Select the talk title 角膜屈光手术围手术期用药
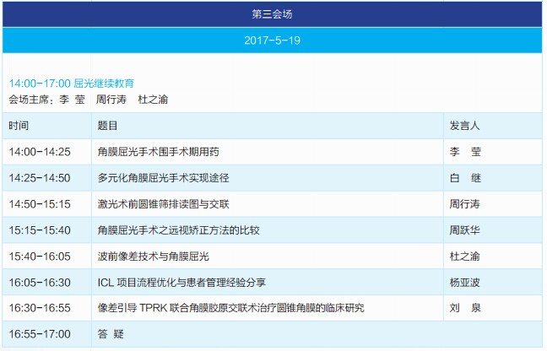This screenshot has height=351, width=547. click(158, 152)
